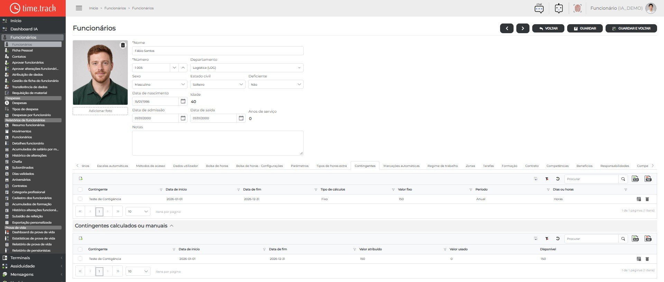The width and height of the screenshot is (664, 282).
Task: Click the GUARDAR E VOLTAR button
Action: coord(631,28)
